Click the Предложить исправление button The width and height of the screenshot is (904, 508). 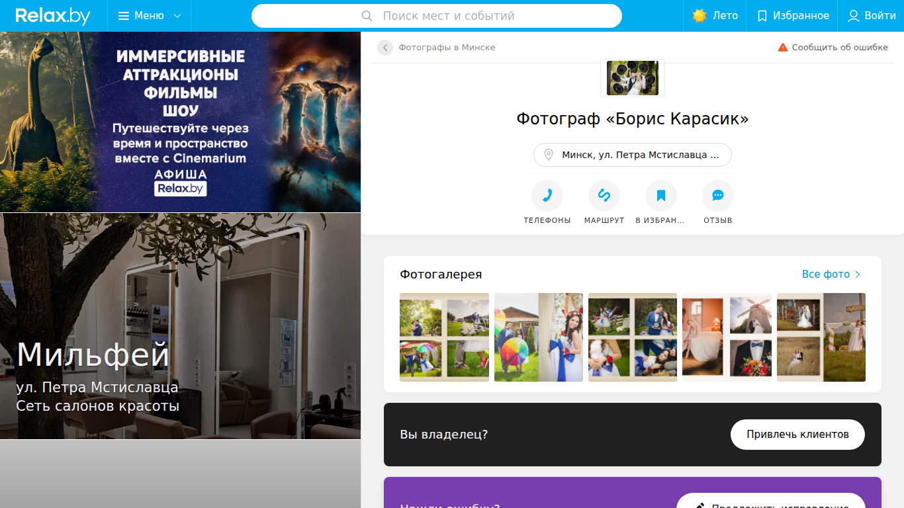771,501
